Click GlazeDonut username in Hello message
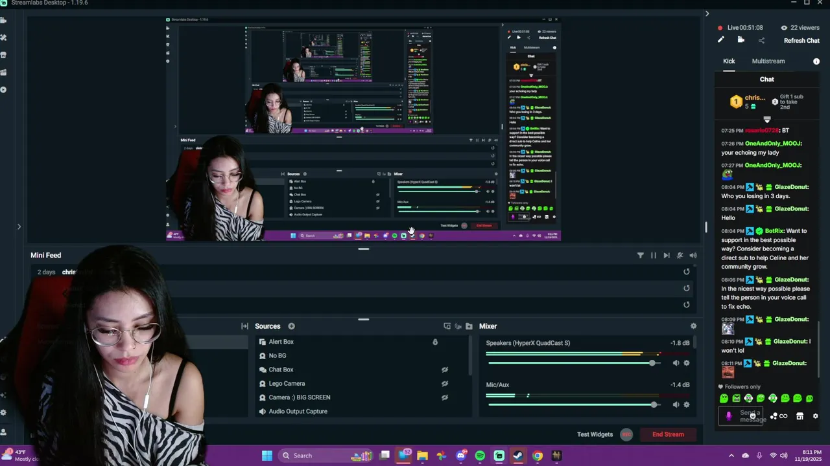Image resolution: width=830 pixels, height=466 pixels. [791, 208]
